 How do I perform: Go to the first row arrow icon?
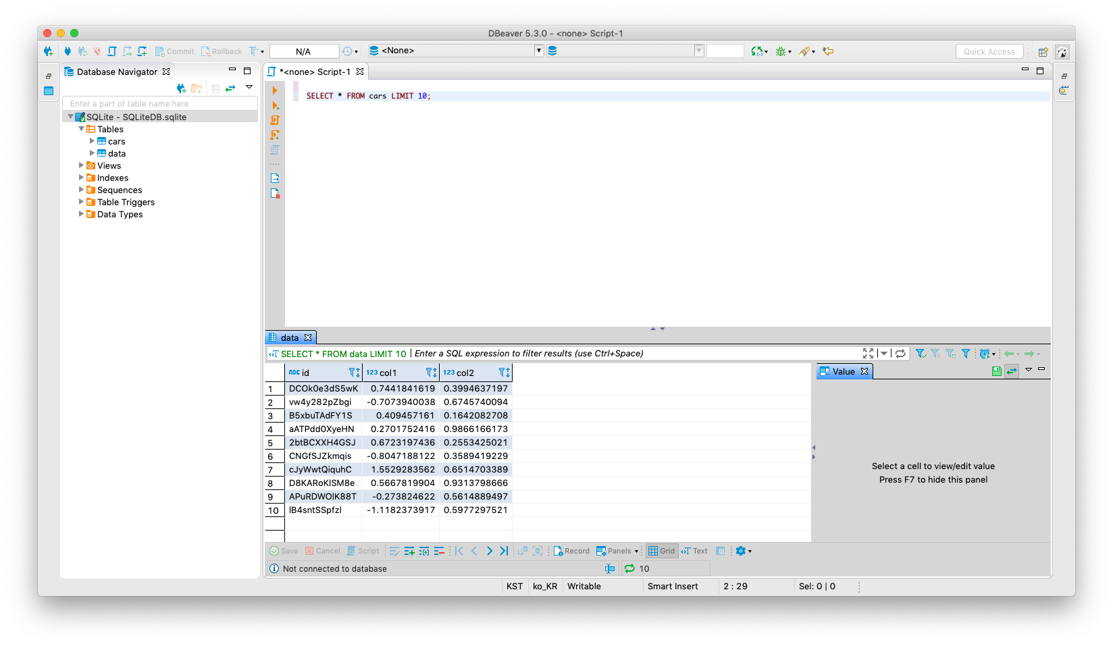[459, 551]
